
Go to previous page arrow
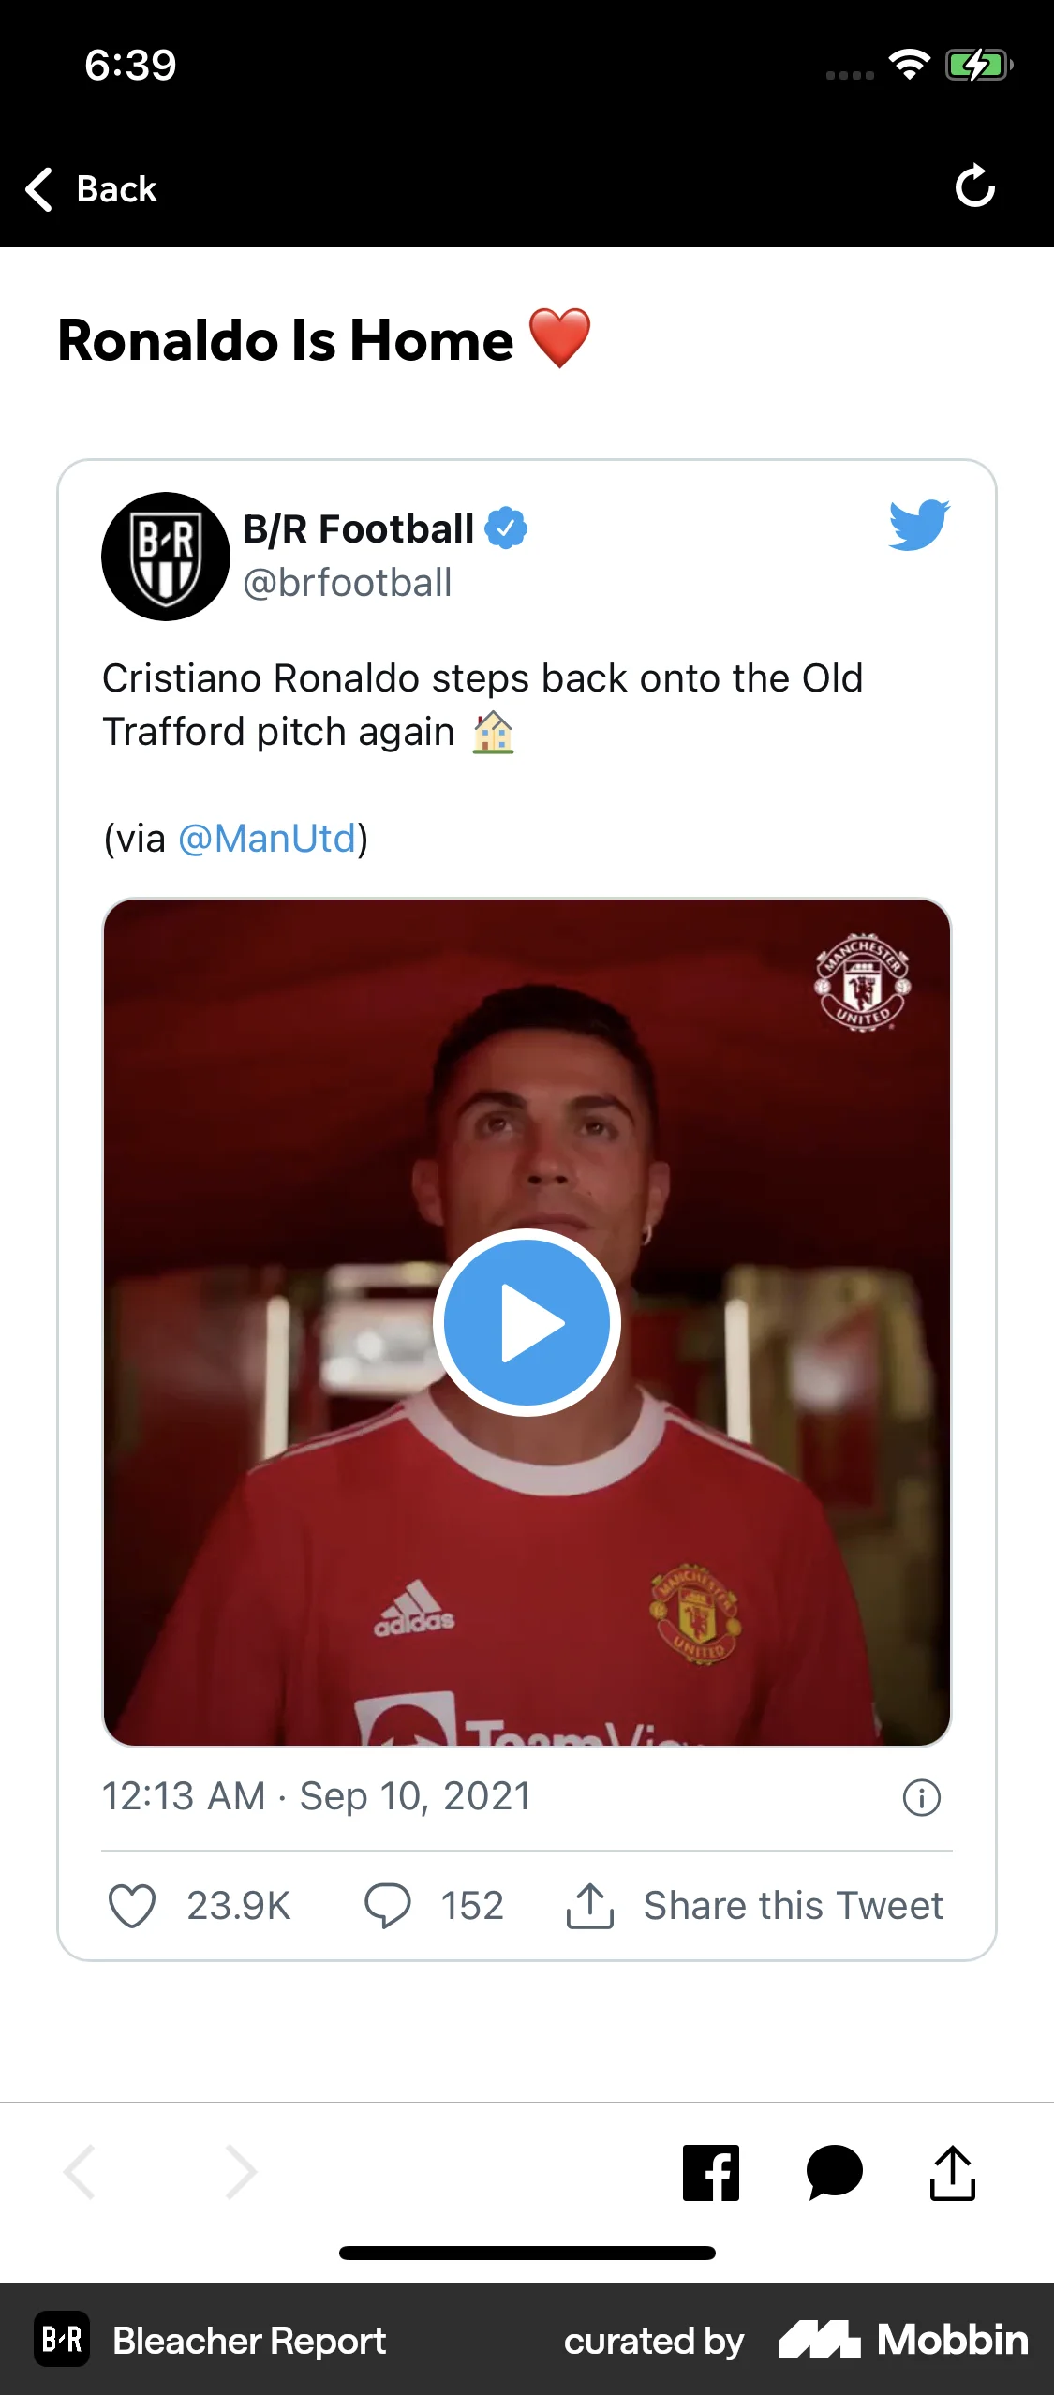pos(80,2171)
